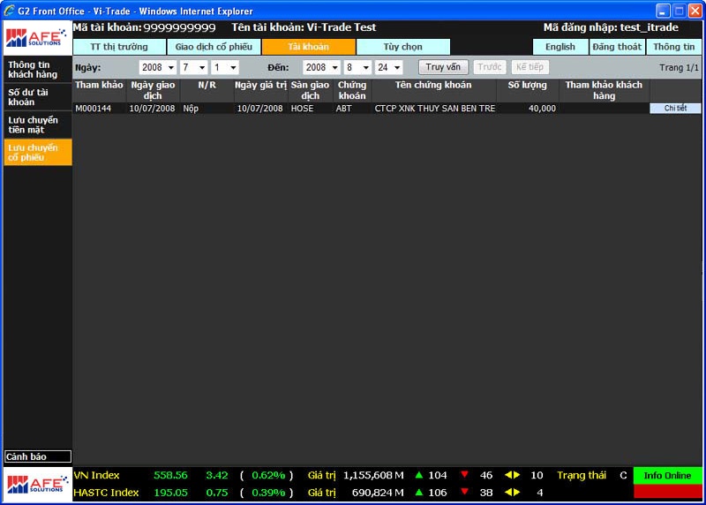Click the Cảnh báo alert box

tap(38, 456)
